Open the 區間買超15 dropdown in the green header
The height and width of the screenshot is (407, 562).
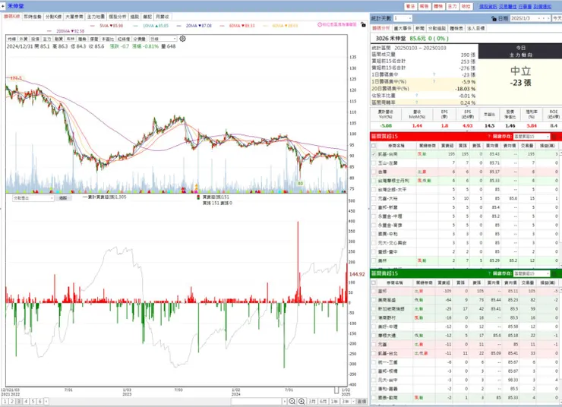[531, 273]
